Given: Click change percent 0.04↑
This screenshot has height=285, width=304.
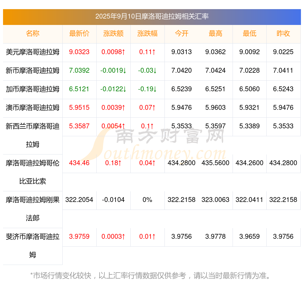Looking at the screenshot, I should coord(147,163).
